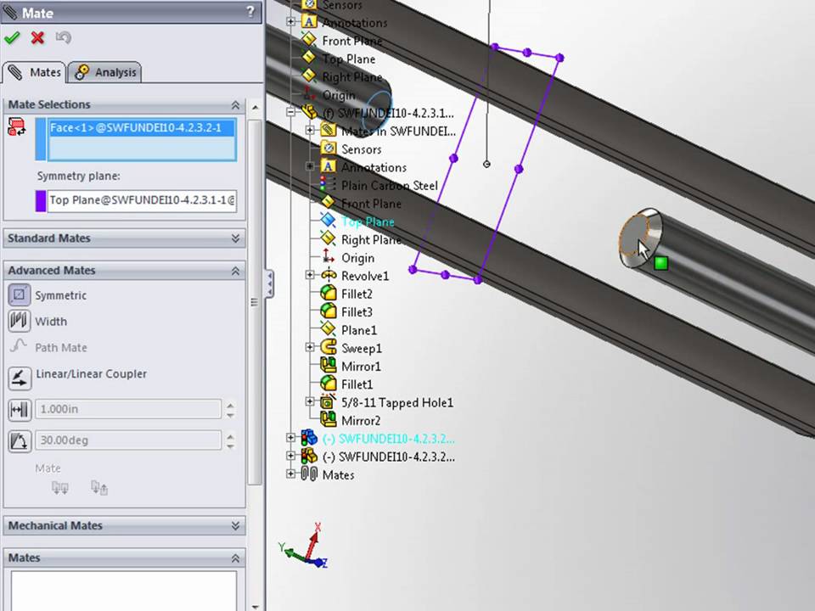Increment the 1.000in distance stepper
The image size is (815, 611).
pos(230,405)
